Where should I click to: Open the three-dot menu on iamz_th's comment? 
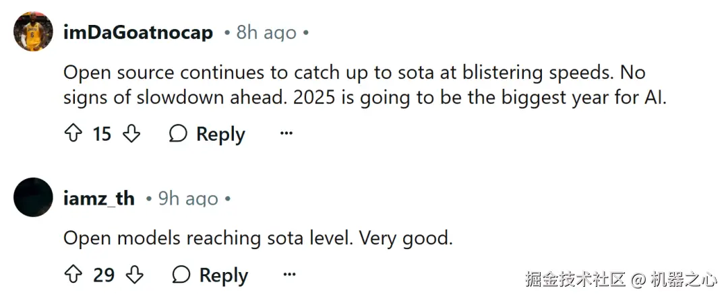[289, 275]
